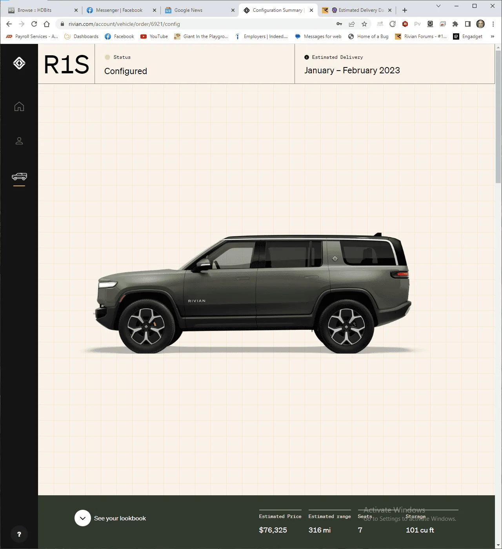Click the share page icon in address bar
This screenshot has width=502, height=549.
click(x=352, y=24)
